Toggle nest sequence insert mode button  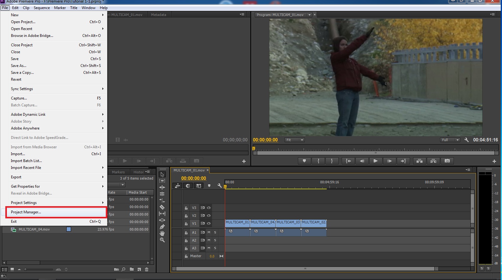[177, 186]
